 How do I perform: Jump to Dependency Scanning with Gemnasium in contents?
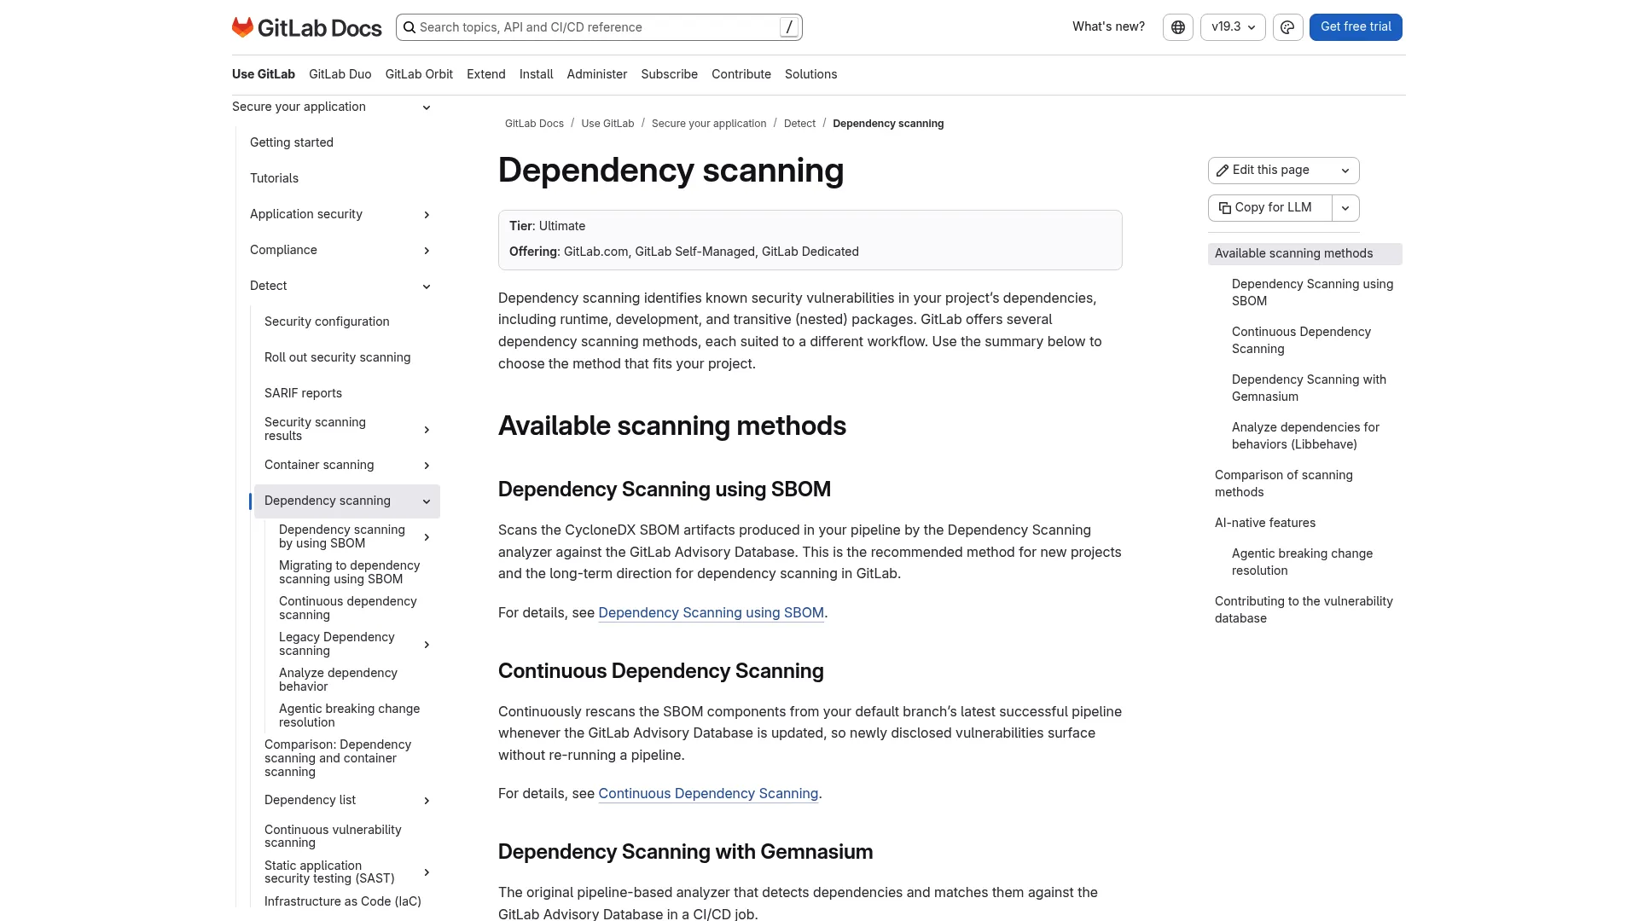point(1309,388)
